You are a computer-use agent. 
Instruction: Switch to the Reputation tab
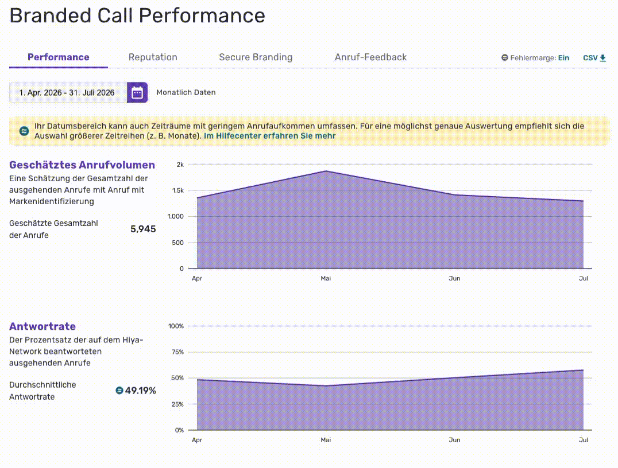pyautogui.click(x=153, y=57)
